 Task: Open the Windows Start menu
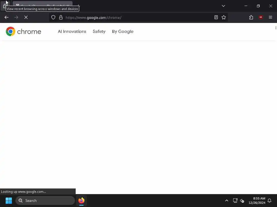coord(9,201)
